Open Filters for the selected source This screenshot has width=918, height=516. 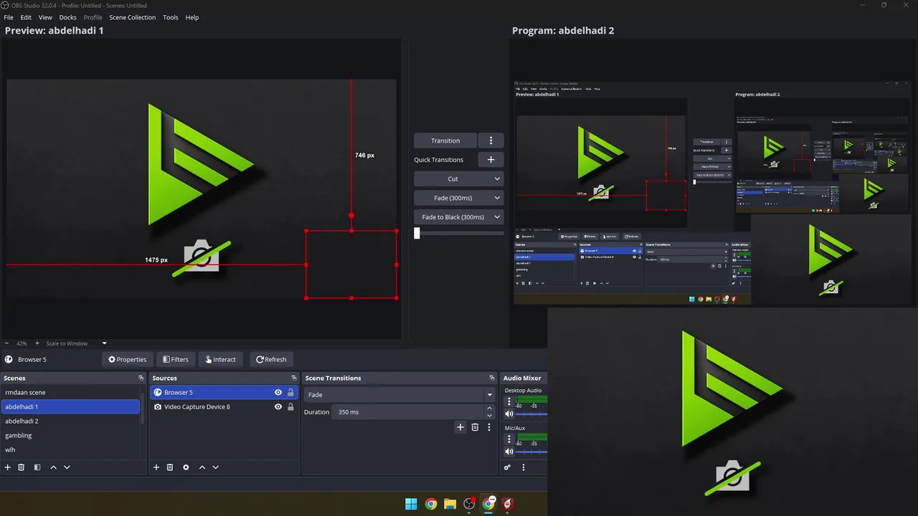pyautogui.click(x=175, y=360)
